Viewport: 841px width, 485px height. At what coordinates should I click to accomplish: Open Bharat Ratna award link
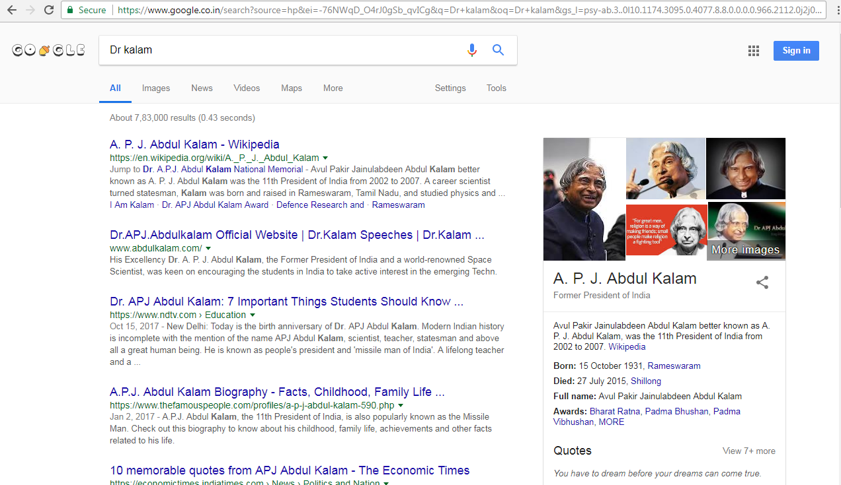pyautogui.click(x=615, y=412)
